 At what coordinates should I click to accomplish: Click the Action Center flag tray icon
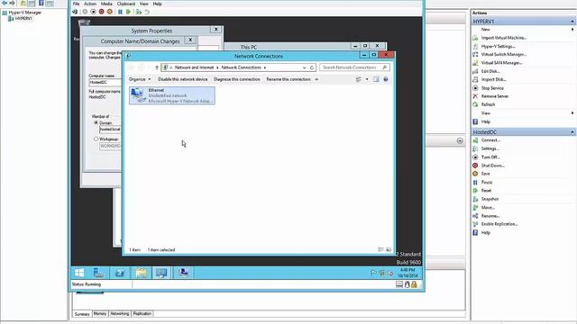coord(372,273)
